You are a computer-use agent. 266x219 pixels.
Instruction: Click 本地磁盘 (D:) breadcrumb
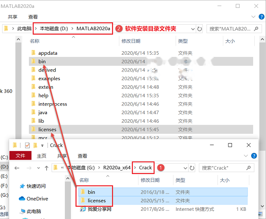coord(54,29)
